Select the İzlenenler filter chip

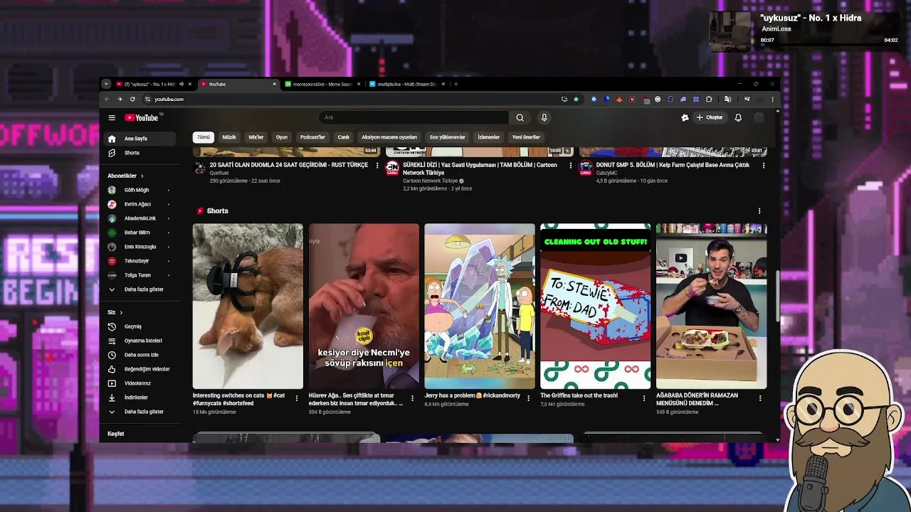tap(489, 137)
